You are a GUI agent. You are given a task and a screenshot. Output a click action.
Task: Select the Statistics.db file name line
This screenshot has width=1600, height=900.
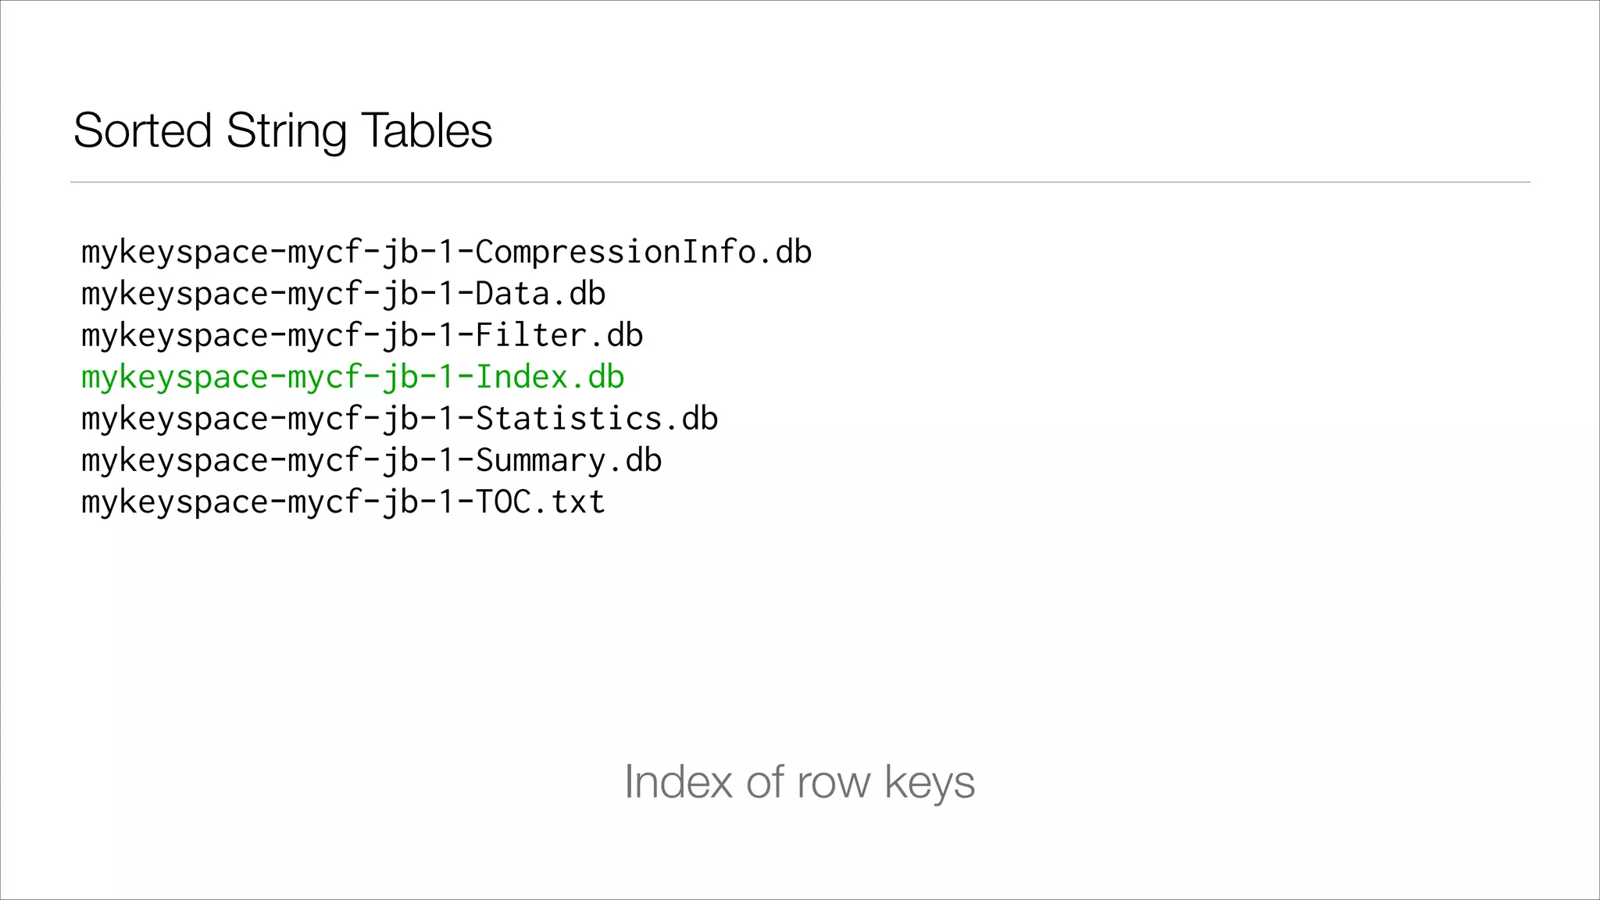pos(399,420)
